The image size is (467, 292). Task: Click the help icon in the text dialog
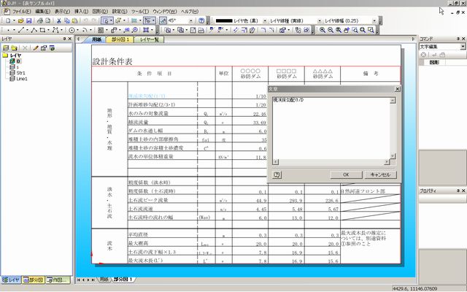(277, 175)
